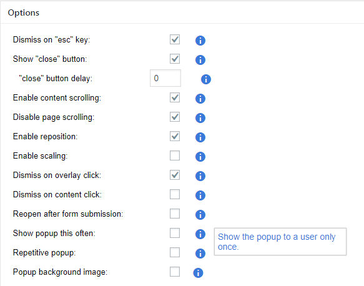
Task: Tick the Popup background image checkbox
Action: coord(175,272)
